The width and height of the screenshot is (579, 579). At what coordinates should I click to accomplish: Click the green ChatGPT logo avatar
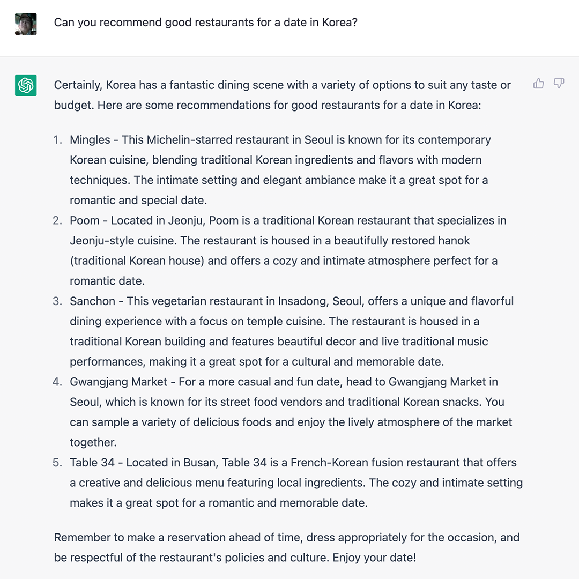coord(26,85)
